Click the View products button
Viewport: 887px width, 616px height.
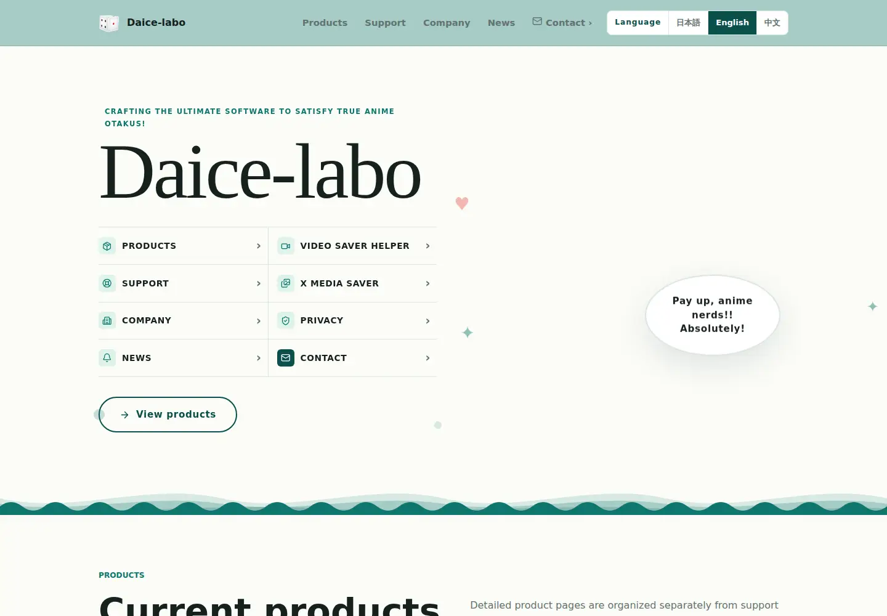[x=168, y=415]
